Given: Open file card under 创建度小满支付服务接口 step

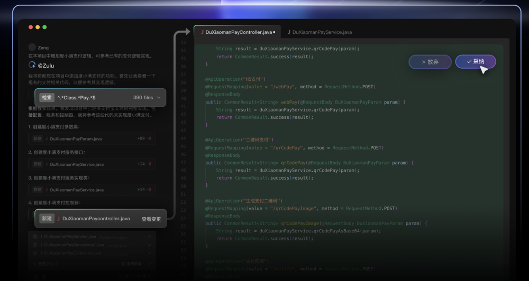Looking at the screenshot, I should [92, 164].
